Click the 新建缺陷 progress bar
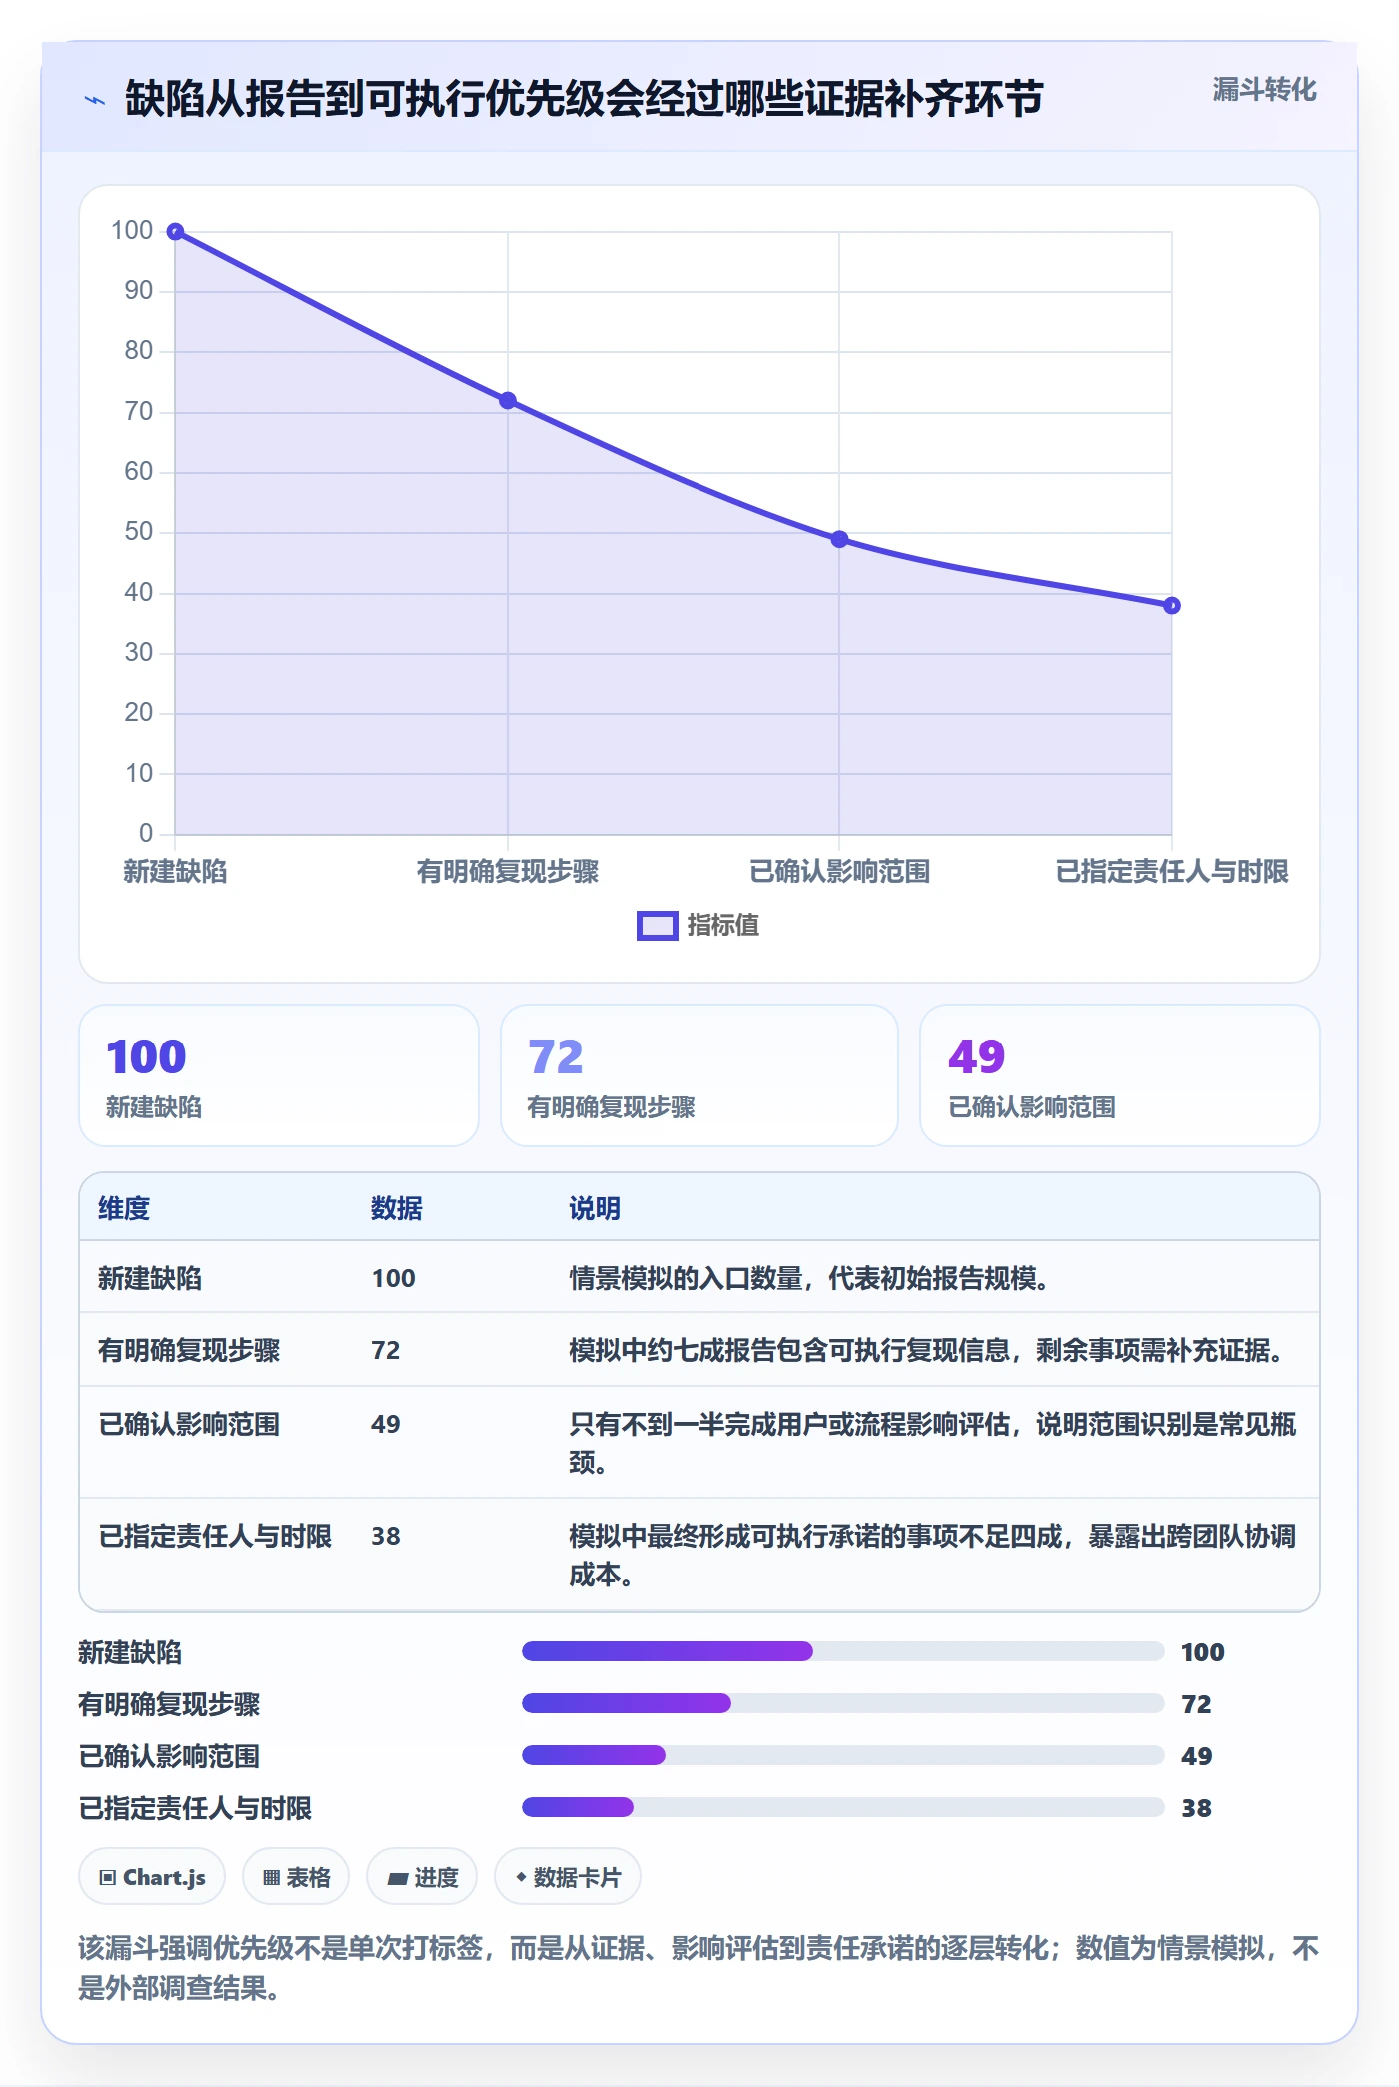 (842, 1651)
